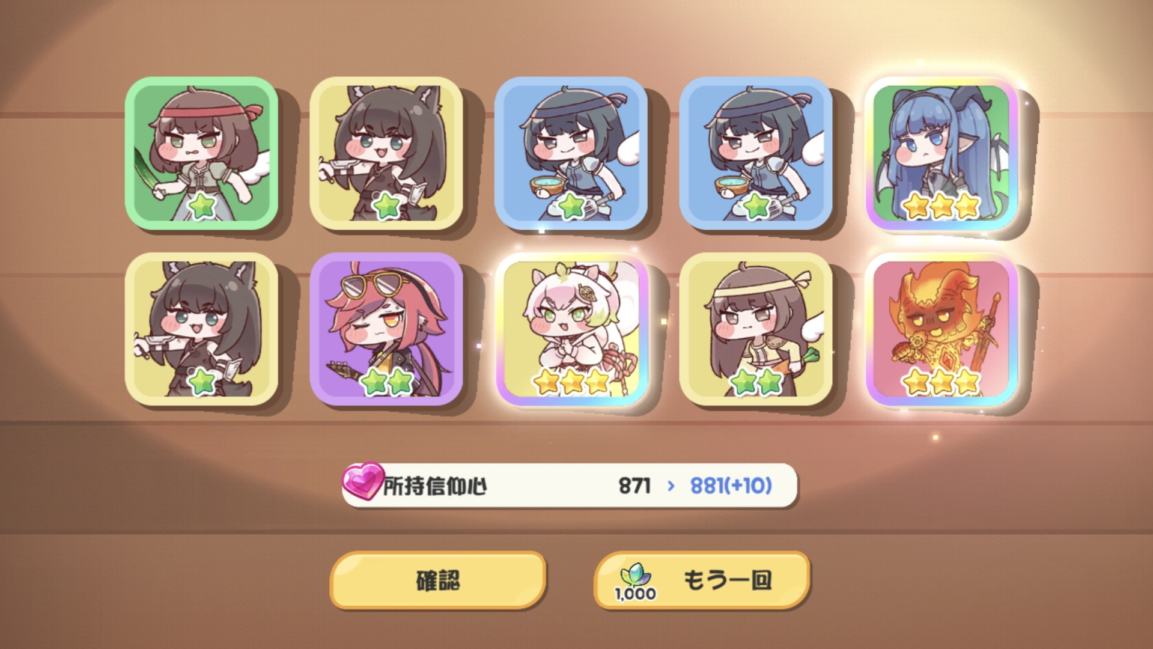
Task: Open the bottom-row wolf-eared girl card
Action: tap(201, 329)
